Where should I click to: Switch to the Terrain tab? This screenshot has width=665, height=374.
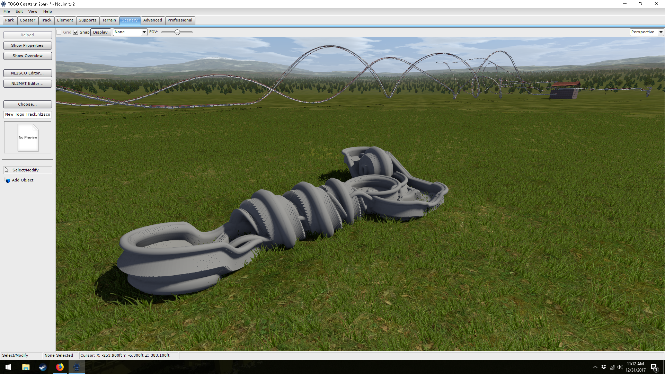click(x=109, y=20)
